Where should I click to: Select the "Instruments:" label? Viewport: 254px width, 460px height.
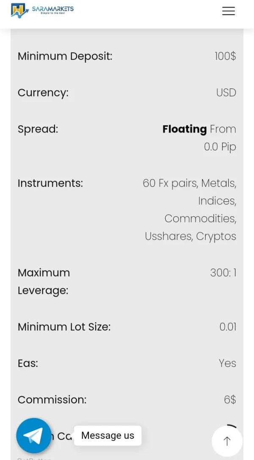click(x=50, y=183)
